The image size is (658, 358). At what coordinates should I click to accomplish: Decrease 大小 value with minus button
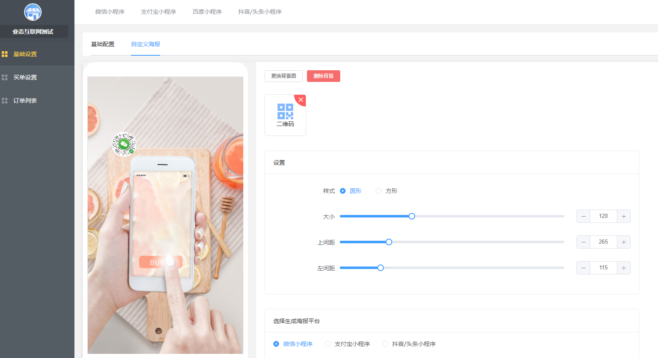pos(584,216)
